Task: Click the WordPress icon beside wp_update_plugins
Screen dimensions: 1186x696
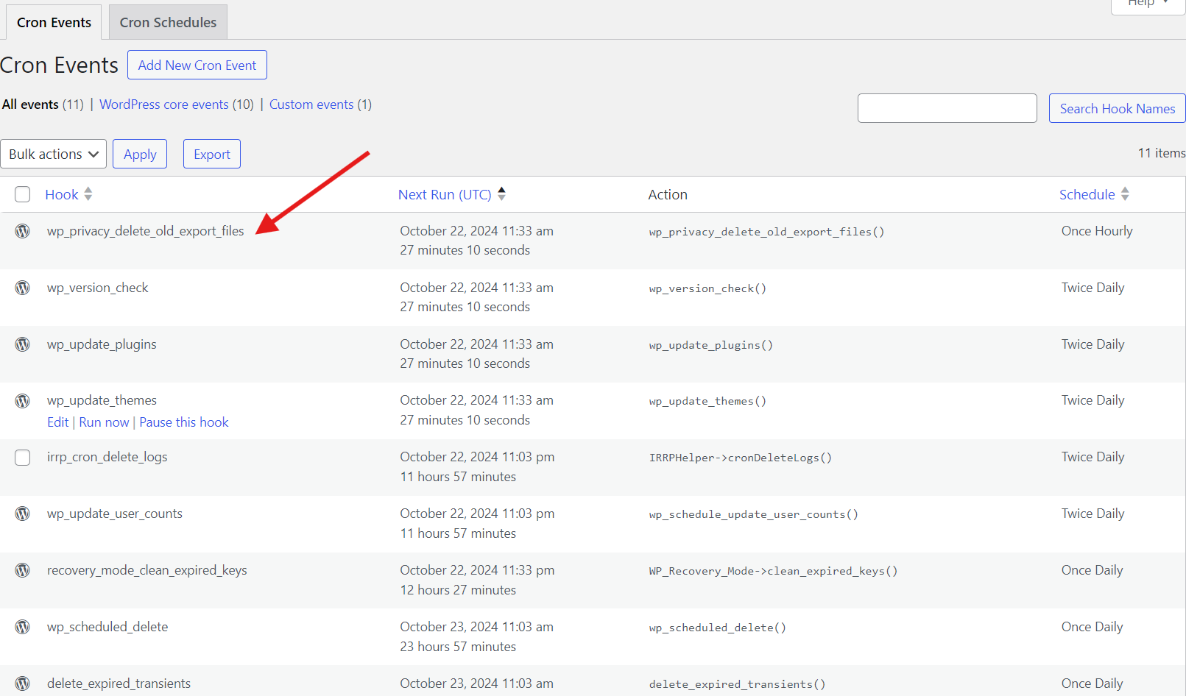Action: 22,344
